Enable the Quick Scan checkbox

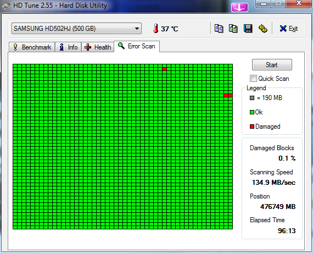point(253,79)
